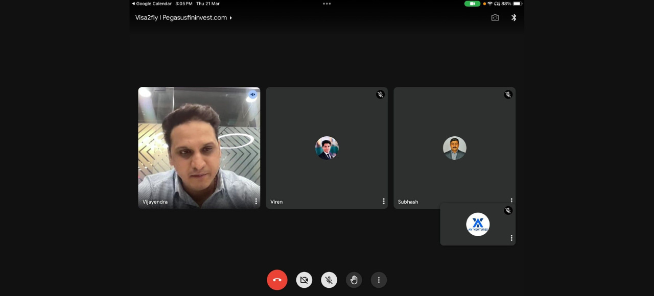Tap Viren's profile picture avatar
This screenshot has height=296, width=654.
click(327, 148)
